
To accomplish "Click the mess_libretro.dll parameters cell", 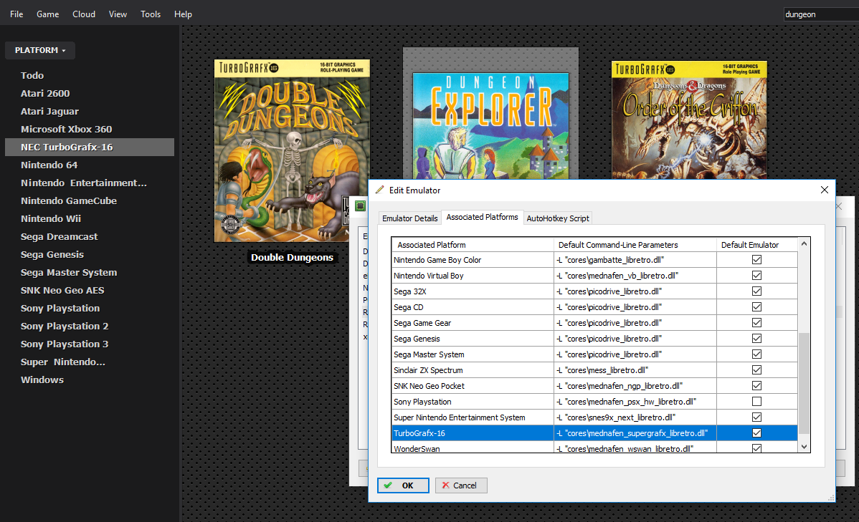I will point(635,370).
